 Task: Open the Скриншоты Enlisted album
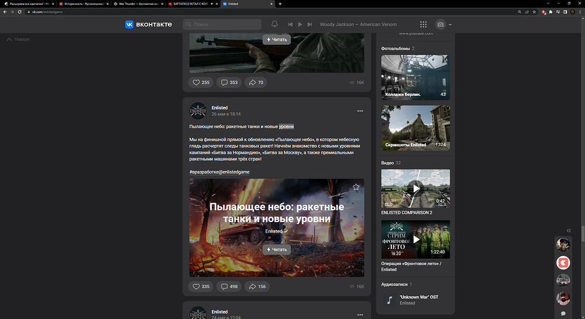coord(415,128)
